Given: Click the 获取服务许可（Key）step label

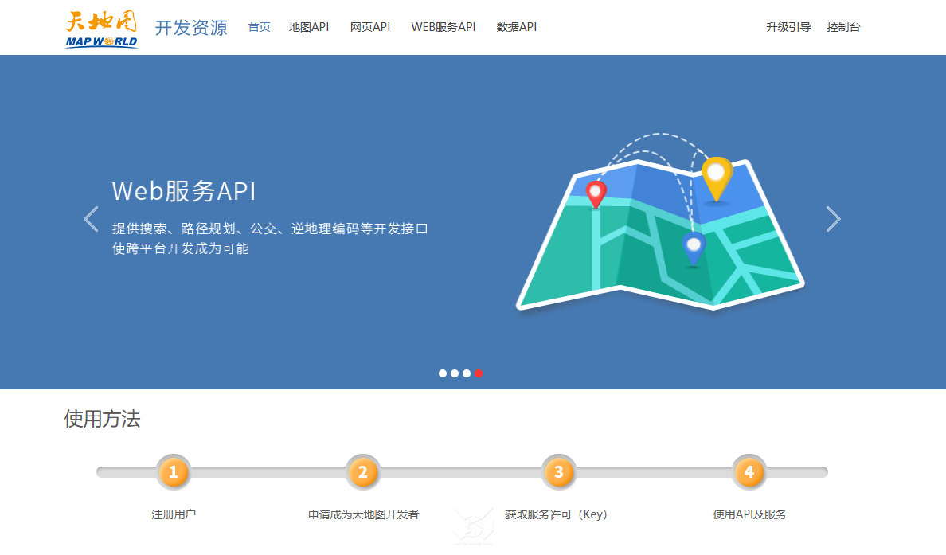Looking at the screenshot, I should click(x=556, y=514).
